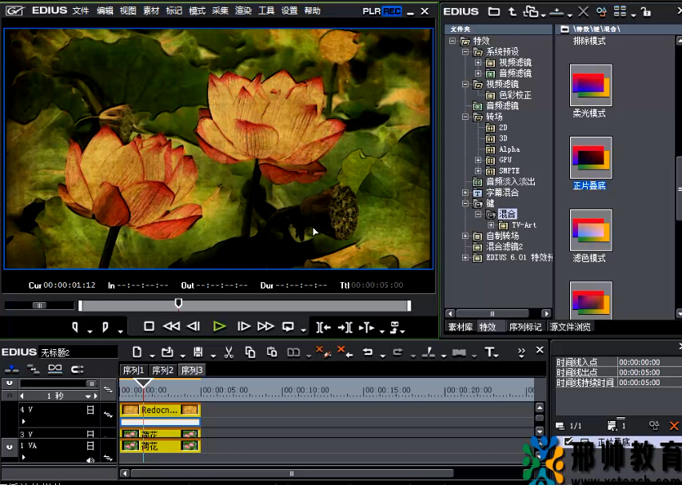The height and width of the screenshot is (485, 682).
Task: Expand the 自制转场 tree folder
Action: click(466, 237)
